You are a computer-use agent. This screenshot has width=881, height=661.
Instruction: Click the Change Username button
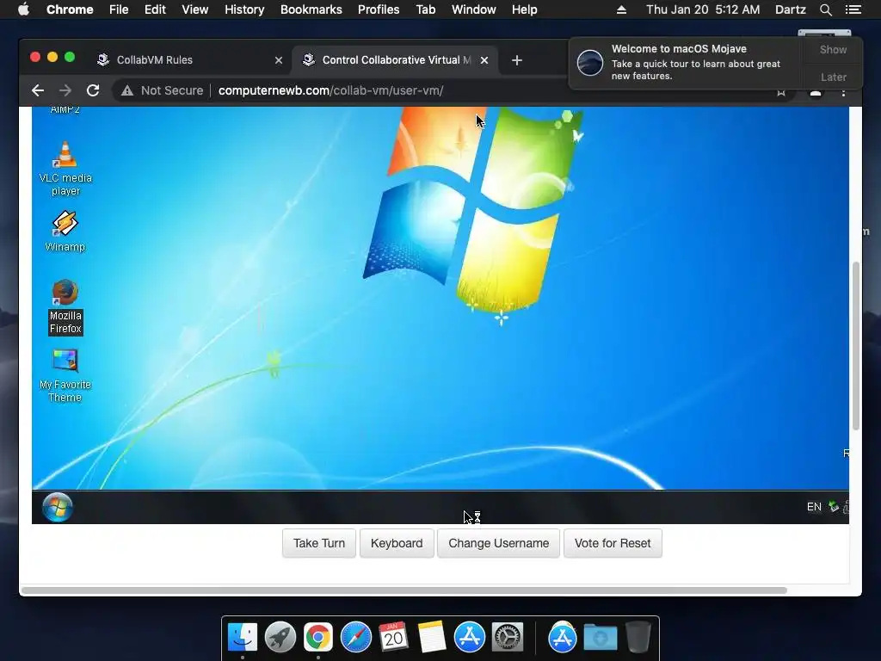point(498,543)
